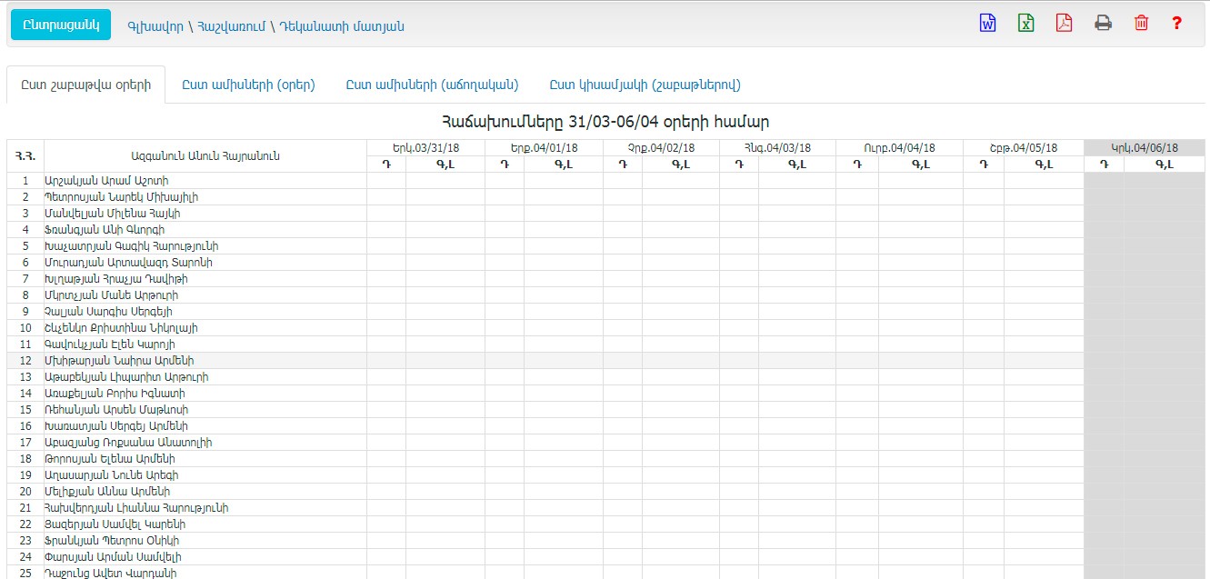
Task: Export the journal to Word document
Action: point(987,24)
